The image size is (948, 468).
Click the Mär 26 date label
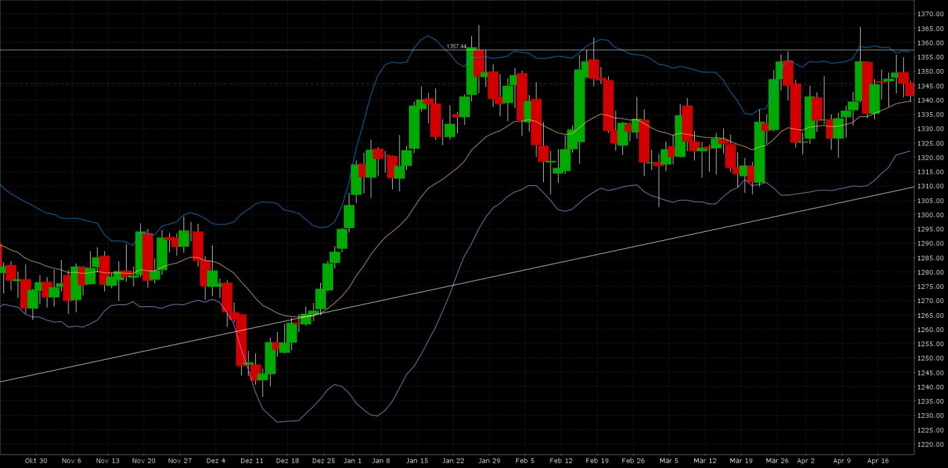click(777, 460)
